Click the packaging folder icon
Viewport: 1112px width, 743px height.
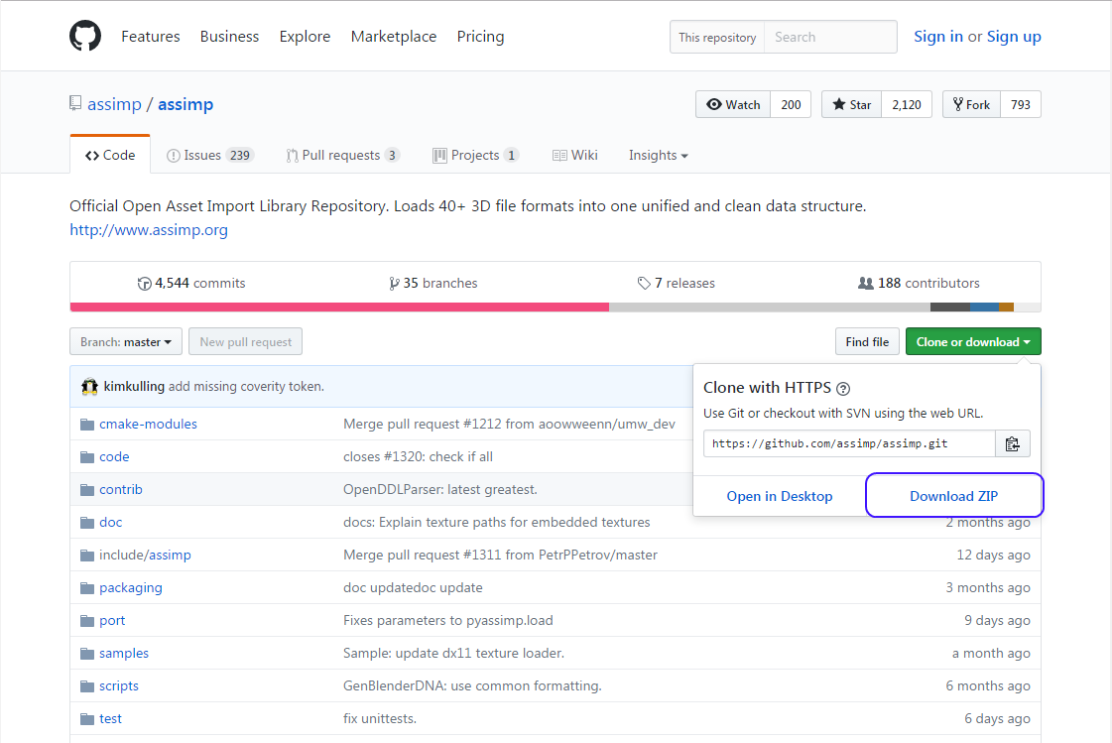point(87,587)
